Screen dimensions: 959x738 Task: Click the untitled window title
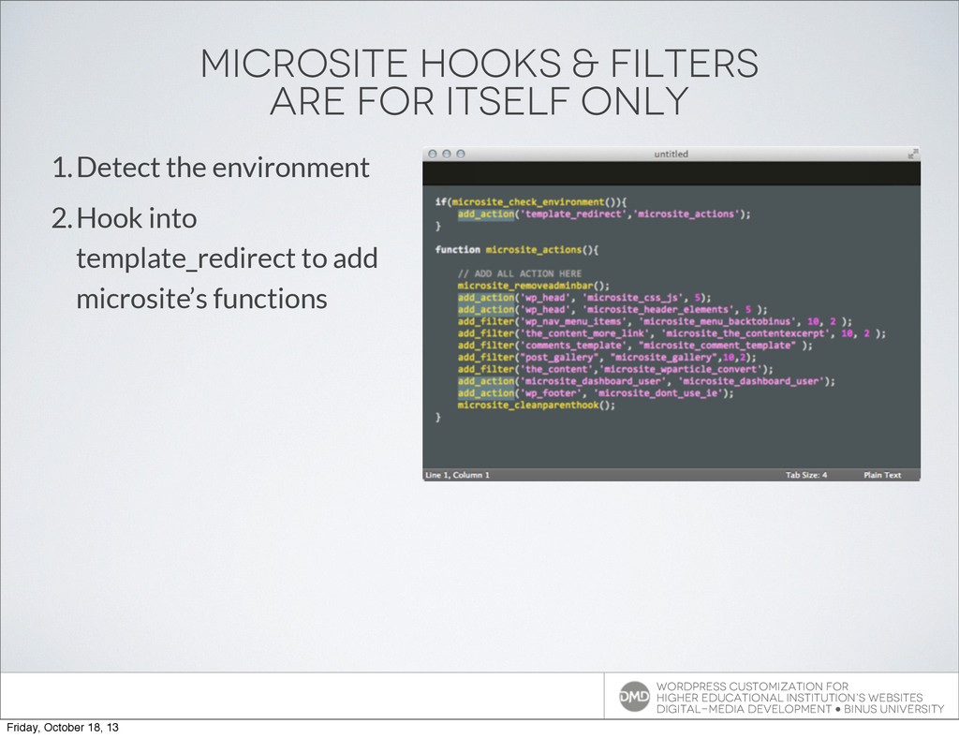tap(671, 155)
